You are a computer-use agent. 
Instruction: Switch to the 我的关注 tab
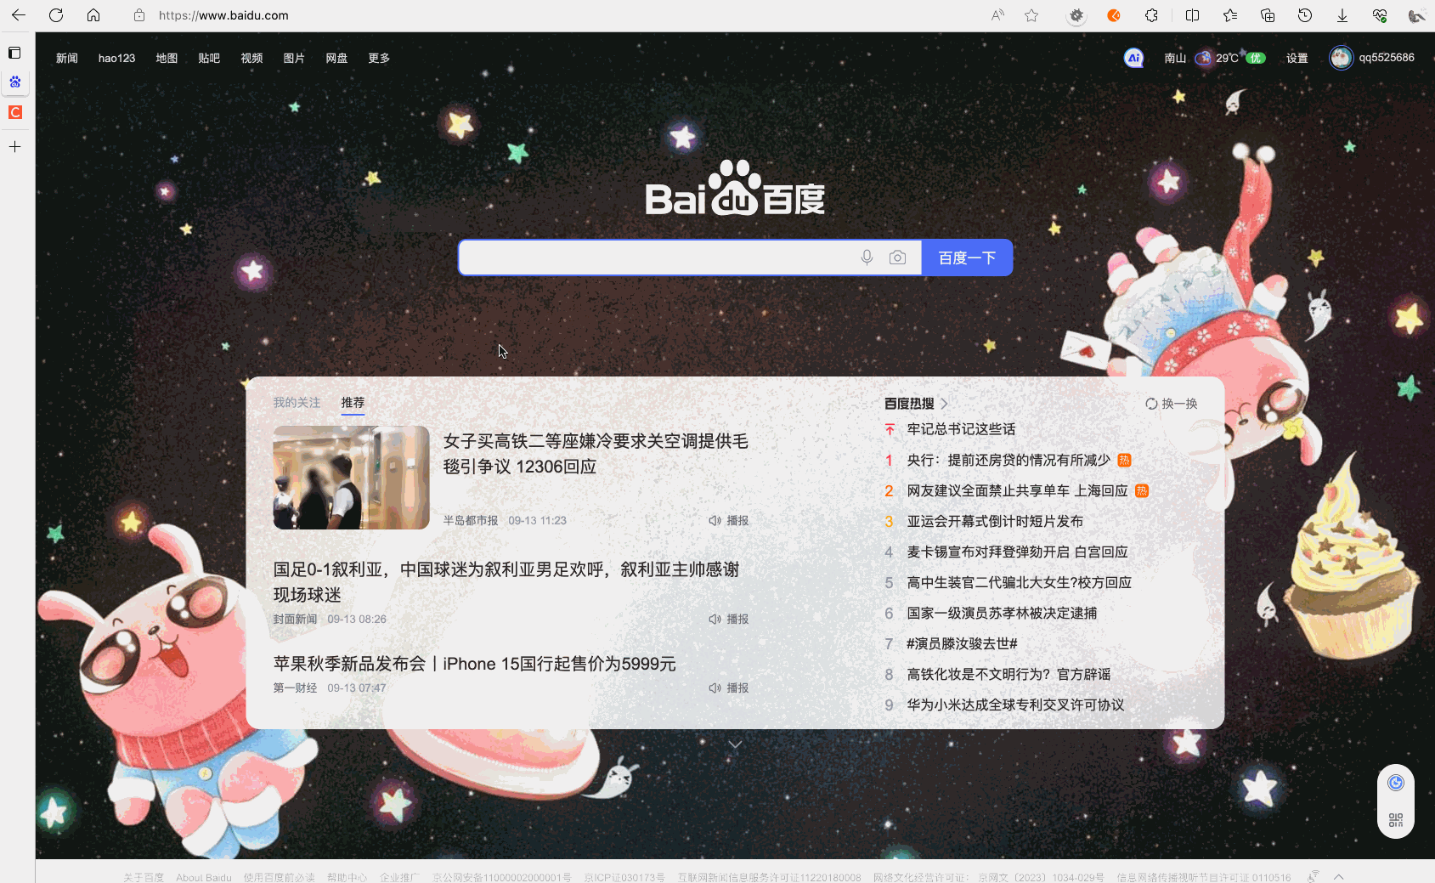[296, 402]
